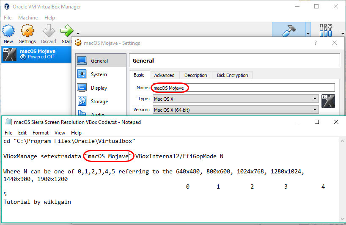Open the Notepad Edit menu
The image size is (346, 225).
pos(22,132)
